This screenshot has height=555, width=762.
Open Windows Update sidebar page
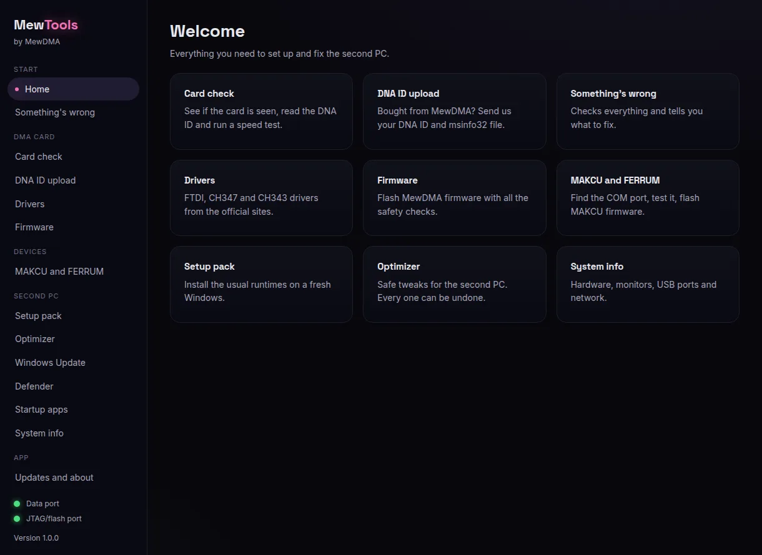[73, 363]
